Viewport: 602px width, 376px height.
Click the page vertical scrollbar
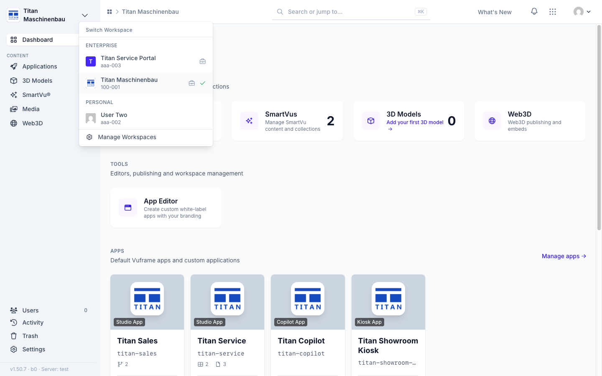[599, 127]
